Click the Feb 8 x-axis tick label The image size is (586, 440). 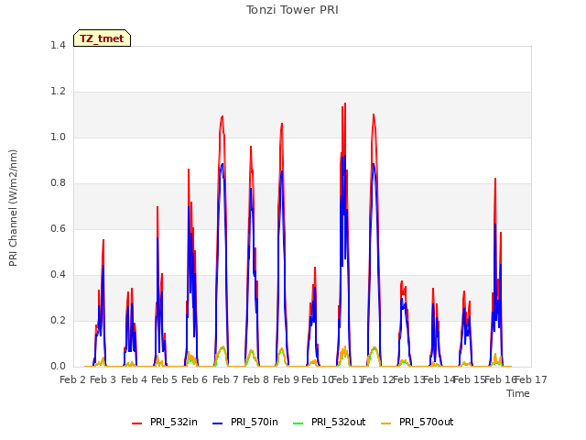click(256, 379)
